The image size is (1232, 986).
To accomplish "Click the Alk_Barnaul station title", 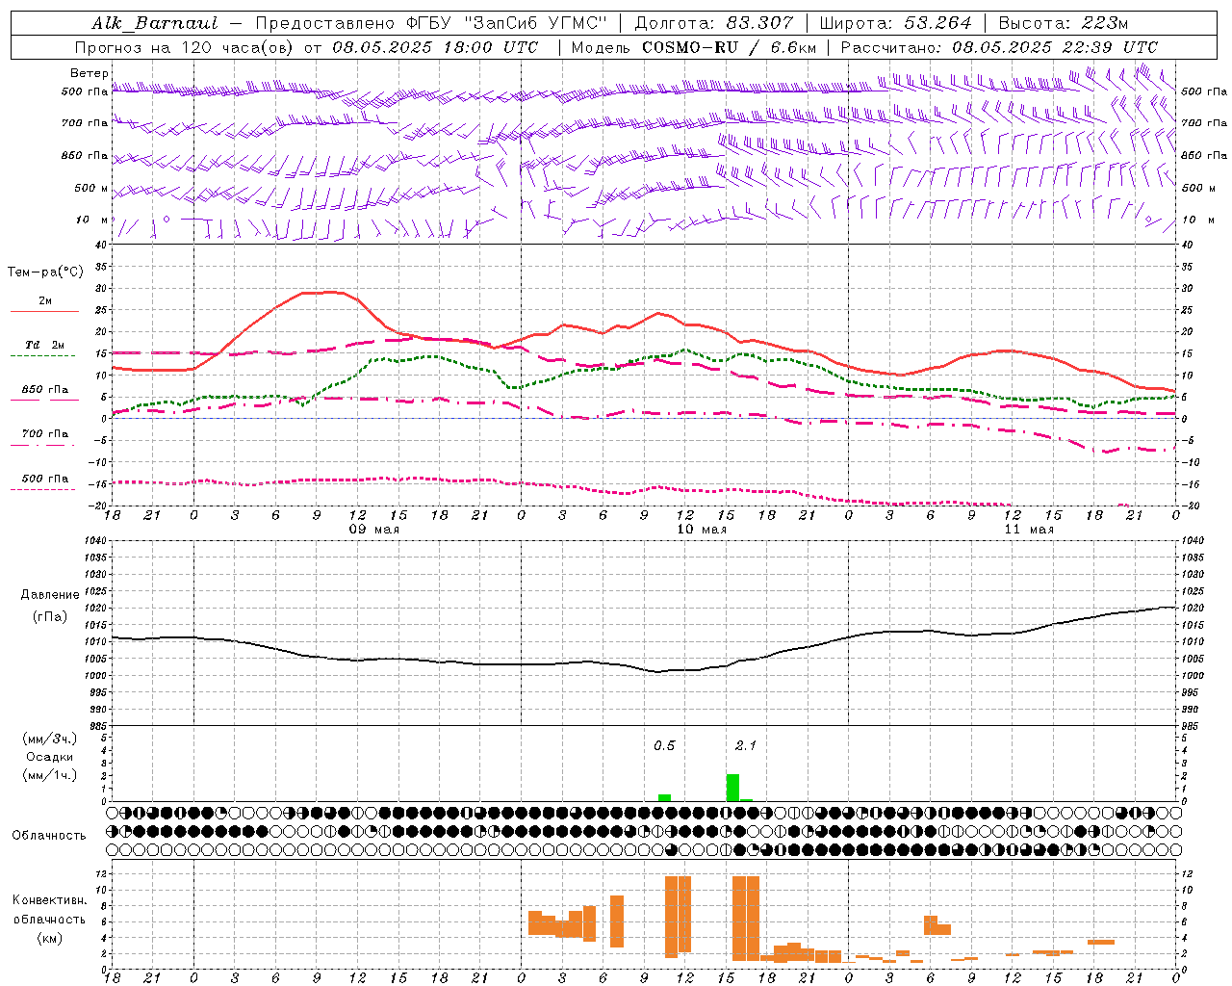I will (x=155, y=23).
